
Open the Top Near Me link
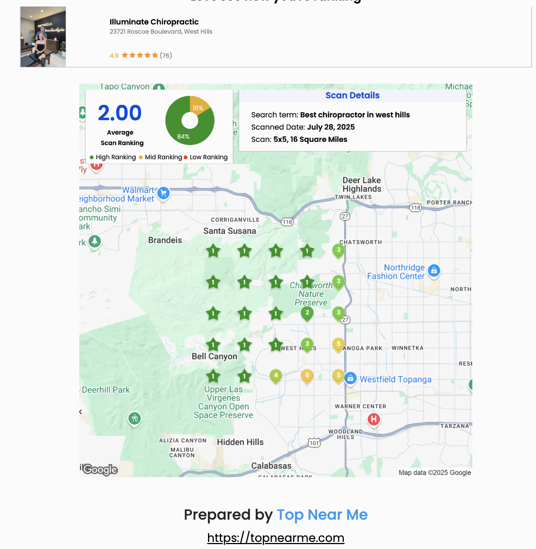(322, 515)
